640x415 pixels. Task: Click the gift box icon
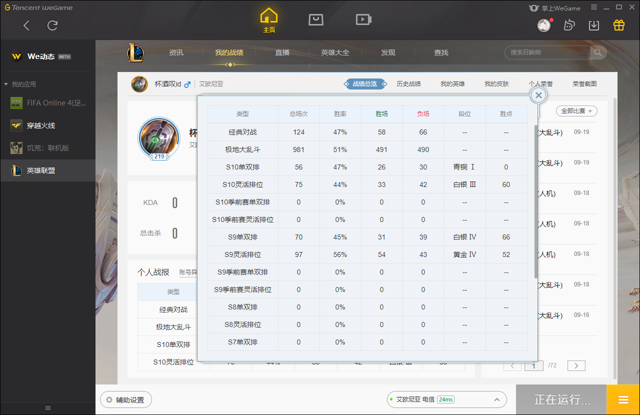click(619, 25)
